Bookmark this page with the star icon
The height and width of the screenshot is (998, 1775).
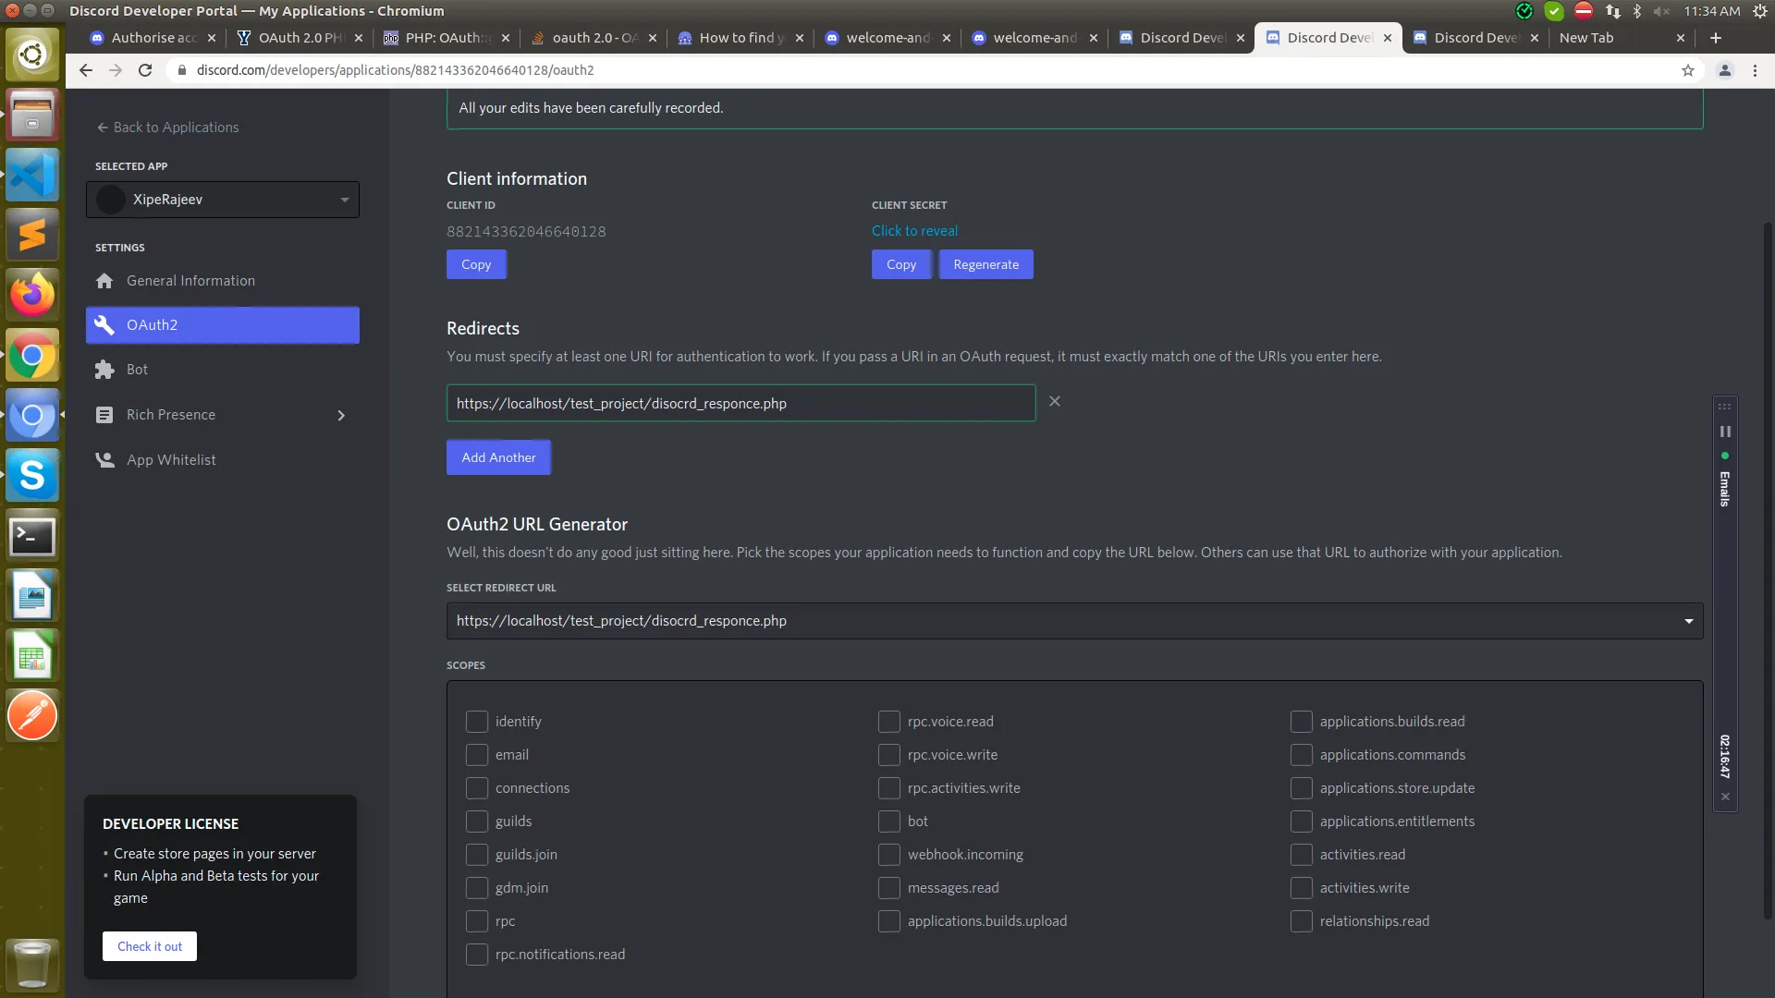[x=1687, y=70]
